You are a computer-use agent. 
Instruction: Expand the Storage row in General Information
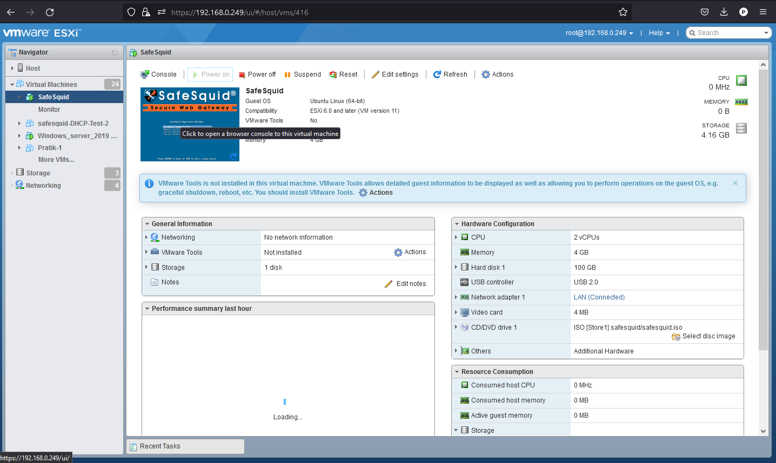(146, 267)
